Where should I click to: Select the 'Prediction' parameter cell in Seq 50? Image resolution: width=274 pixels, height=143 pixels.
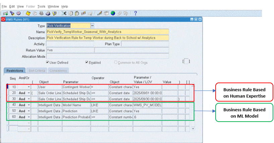(76, 111)
